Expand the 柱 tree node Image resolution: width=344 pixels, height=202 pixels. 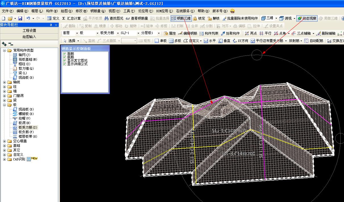(x=5, y=87)
